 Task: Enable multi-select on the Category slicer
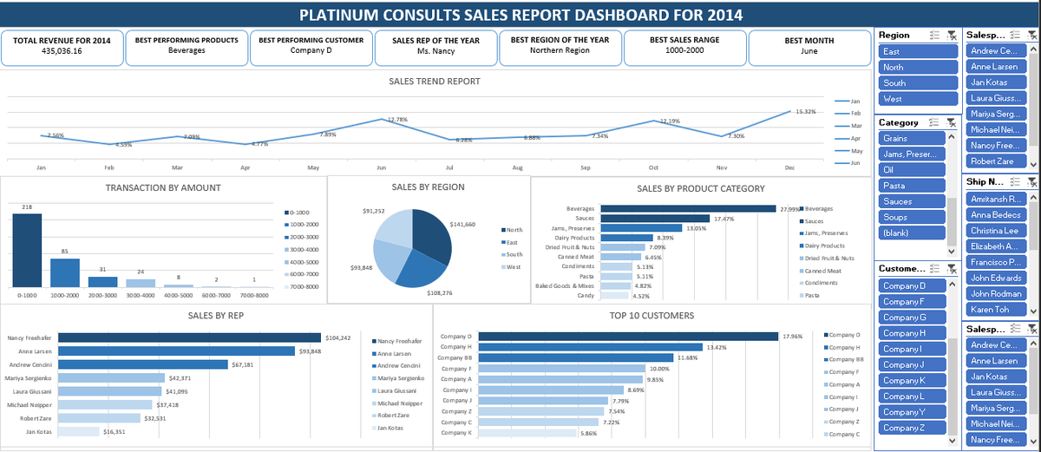click(x=934, y=122)
